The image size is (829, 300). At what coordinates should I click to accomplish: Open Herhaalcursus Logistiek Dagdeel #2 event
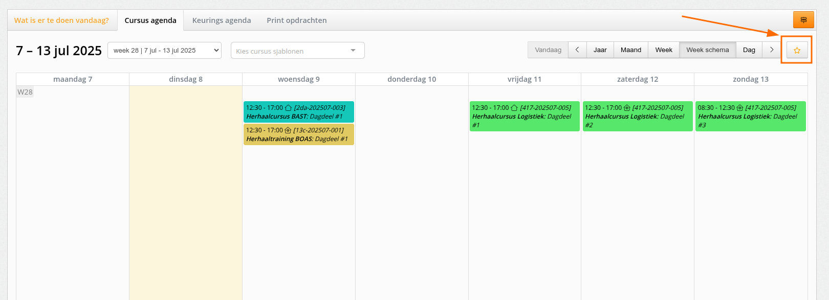pos(638,116)
